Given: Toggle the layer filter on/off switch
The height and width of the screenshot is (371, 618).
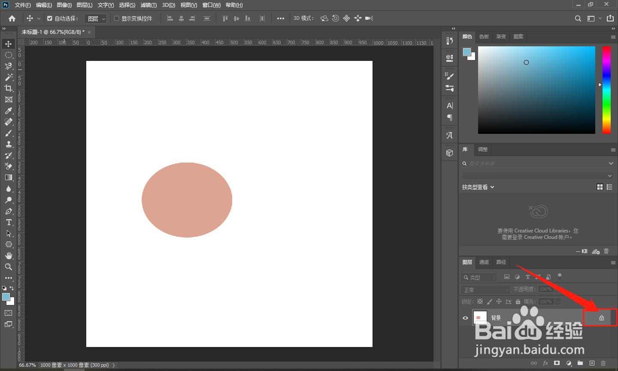Looking at the screenshot, I should (560, 277).
